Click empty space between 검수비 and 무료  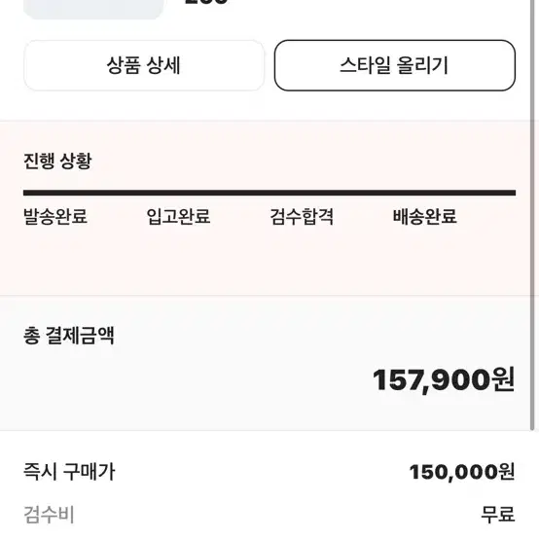275,515
